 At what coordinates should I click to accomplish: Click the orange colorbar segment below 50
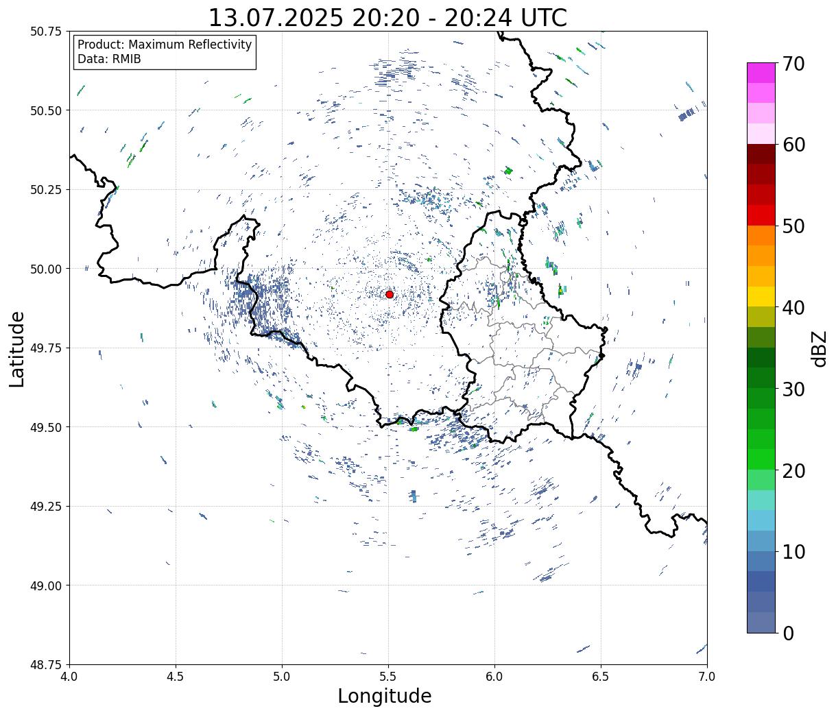[x=761, y=235]
